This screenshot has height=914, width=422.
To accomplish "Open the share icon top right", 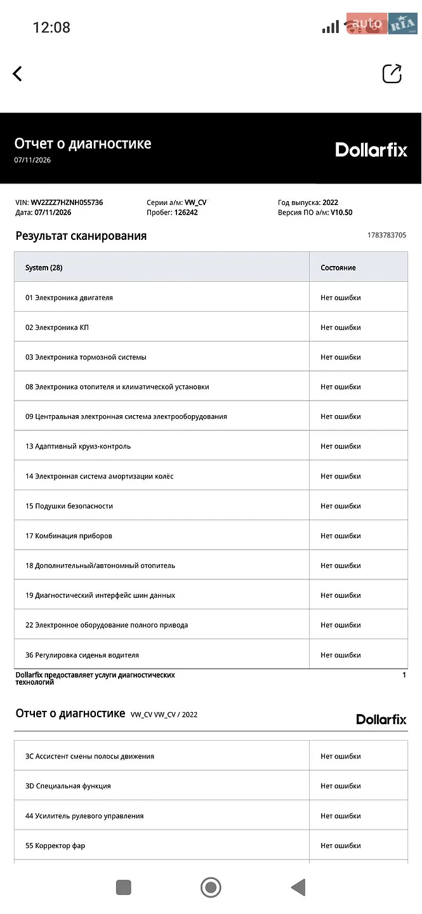I will pyautogui.click(x=392, y=74).
